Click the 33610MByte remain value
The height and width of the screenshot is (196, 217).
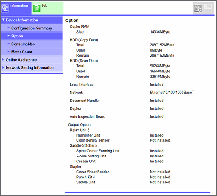[x=160, y=77]
